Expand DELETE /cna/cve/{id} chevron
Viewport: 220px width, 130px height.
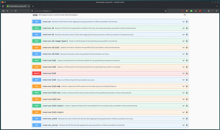(x=183, y=73)
